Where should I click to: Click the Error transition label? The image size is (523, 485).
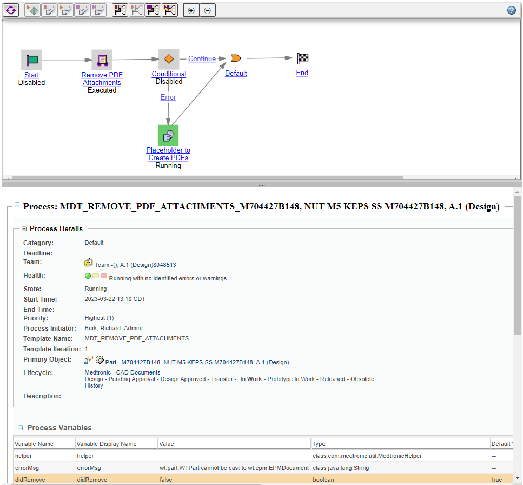168,97
